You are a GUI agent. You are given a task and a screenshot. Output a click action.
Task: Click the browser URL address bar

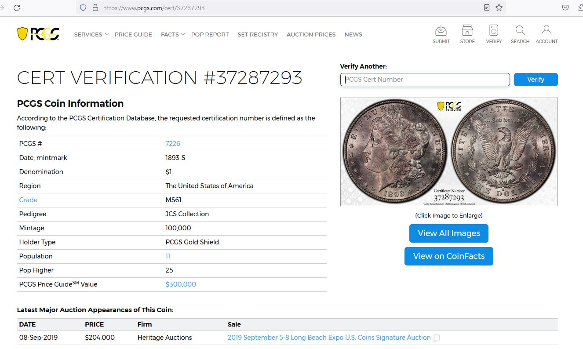(290, 7)
